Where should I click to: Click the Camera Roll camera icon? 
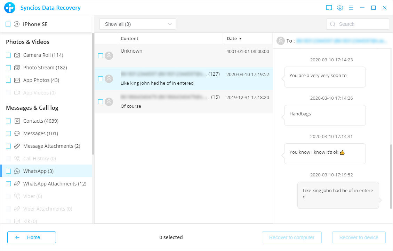(17, 55)
